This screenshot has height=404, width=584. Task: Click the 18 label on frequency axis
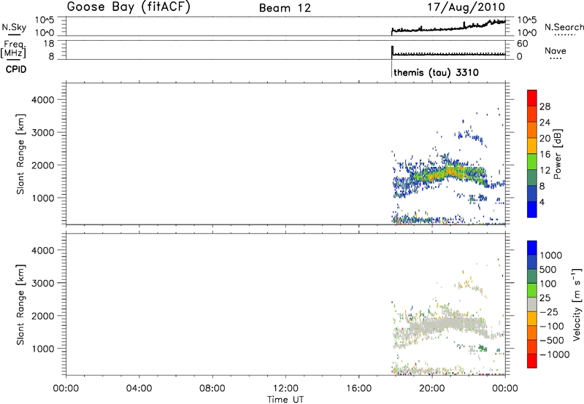coord(48,44)
